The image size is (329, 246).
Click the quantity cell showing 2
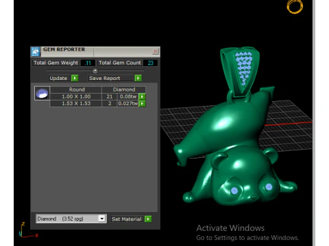[x=110, y=104]
